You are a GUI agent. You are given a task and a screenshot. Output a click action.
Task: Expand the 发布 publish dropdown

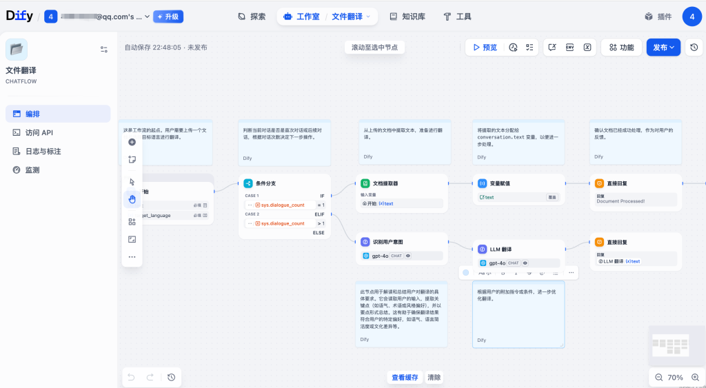click(x=663, y=48)
